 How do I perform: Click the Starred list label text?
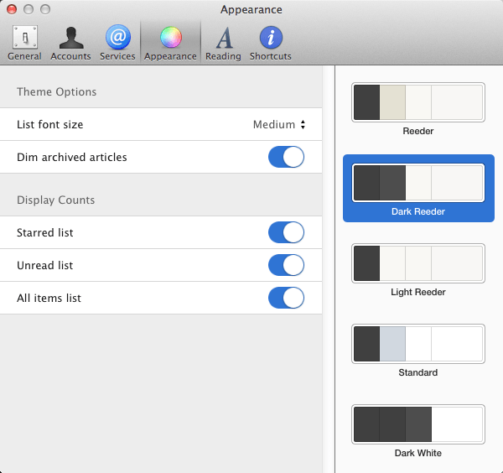pos(45,232)
